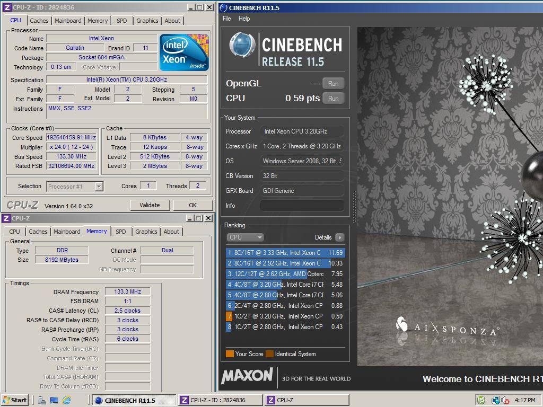This screenshot has height=407, width=543.
Task: Click the green update tray icon
Action: tap(480, 401)
